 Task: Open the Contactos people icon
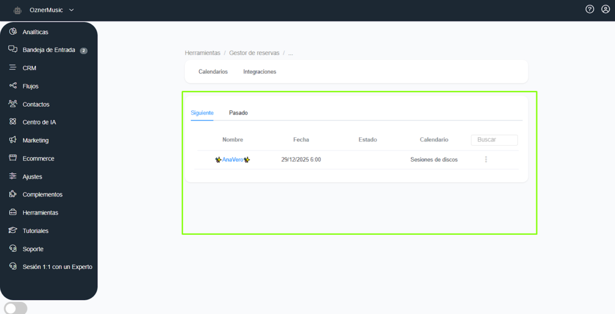click(x=13, y=104)
